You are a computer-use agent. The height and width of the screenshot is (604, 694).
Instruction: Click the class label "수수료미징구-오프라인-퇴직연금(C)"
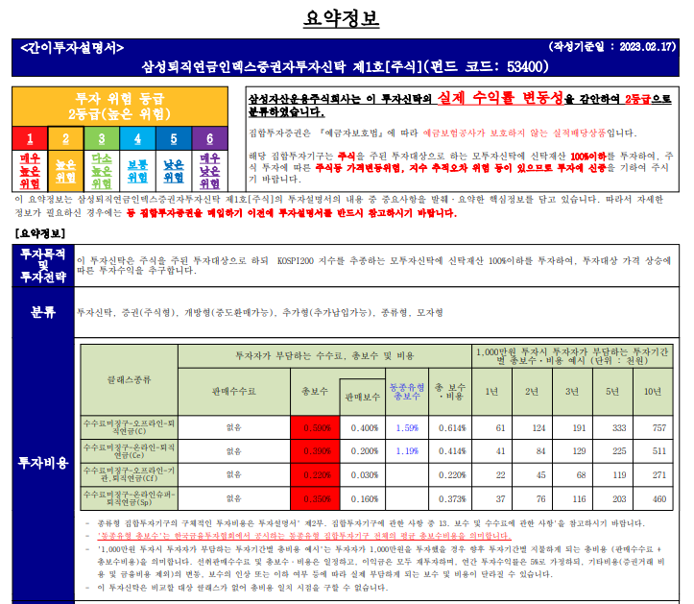click(130, 427)
